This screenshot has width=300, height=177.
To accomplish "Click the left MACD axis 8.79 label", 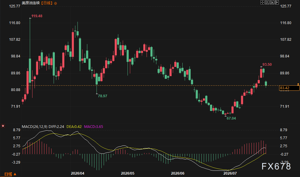I will tap(17, 130).
